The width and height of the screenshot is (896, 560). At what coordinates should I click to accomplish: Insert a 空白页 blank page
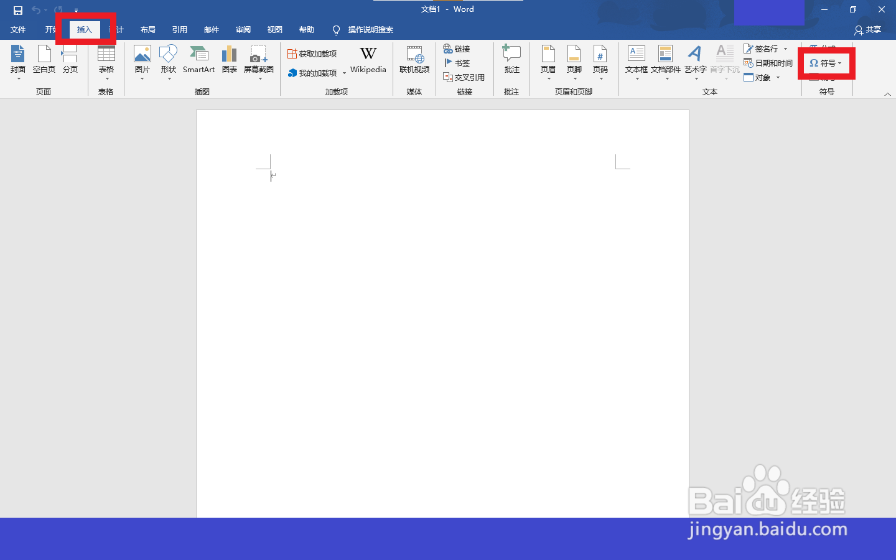[44, 60]
